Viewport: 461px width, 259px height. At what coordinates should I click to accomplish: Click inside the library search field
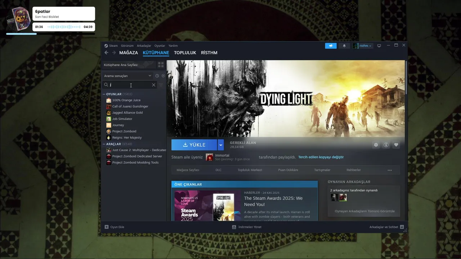pos(130,85)
